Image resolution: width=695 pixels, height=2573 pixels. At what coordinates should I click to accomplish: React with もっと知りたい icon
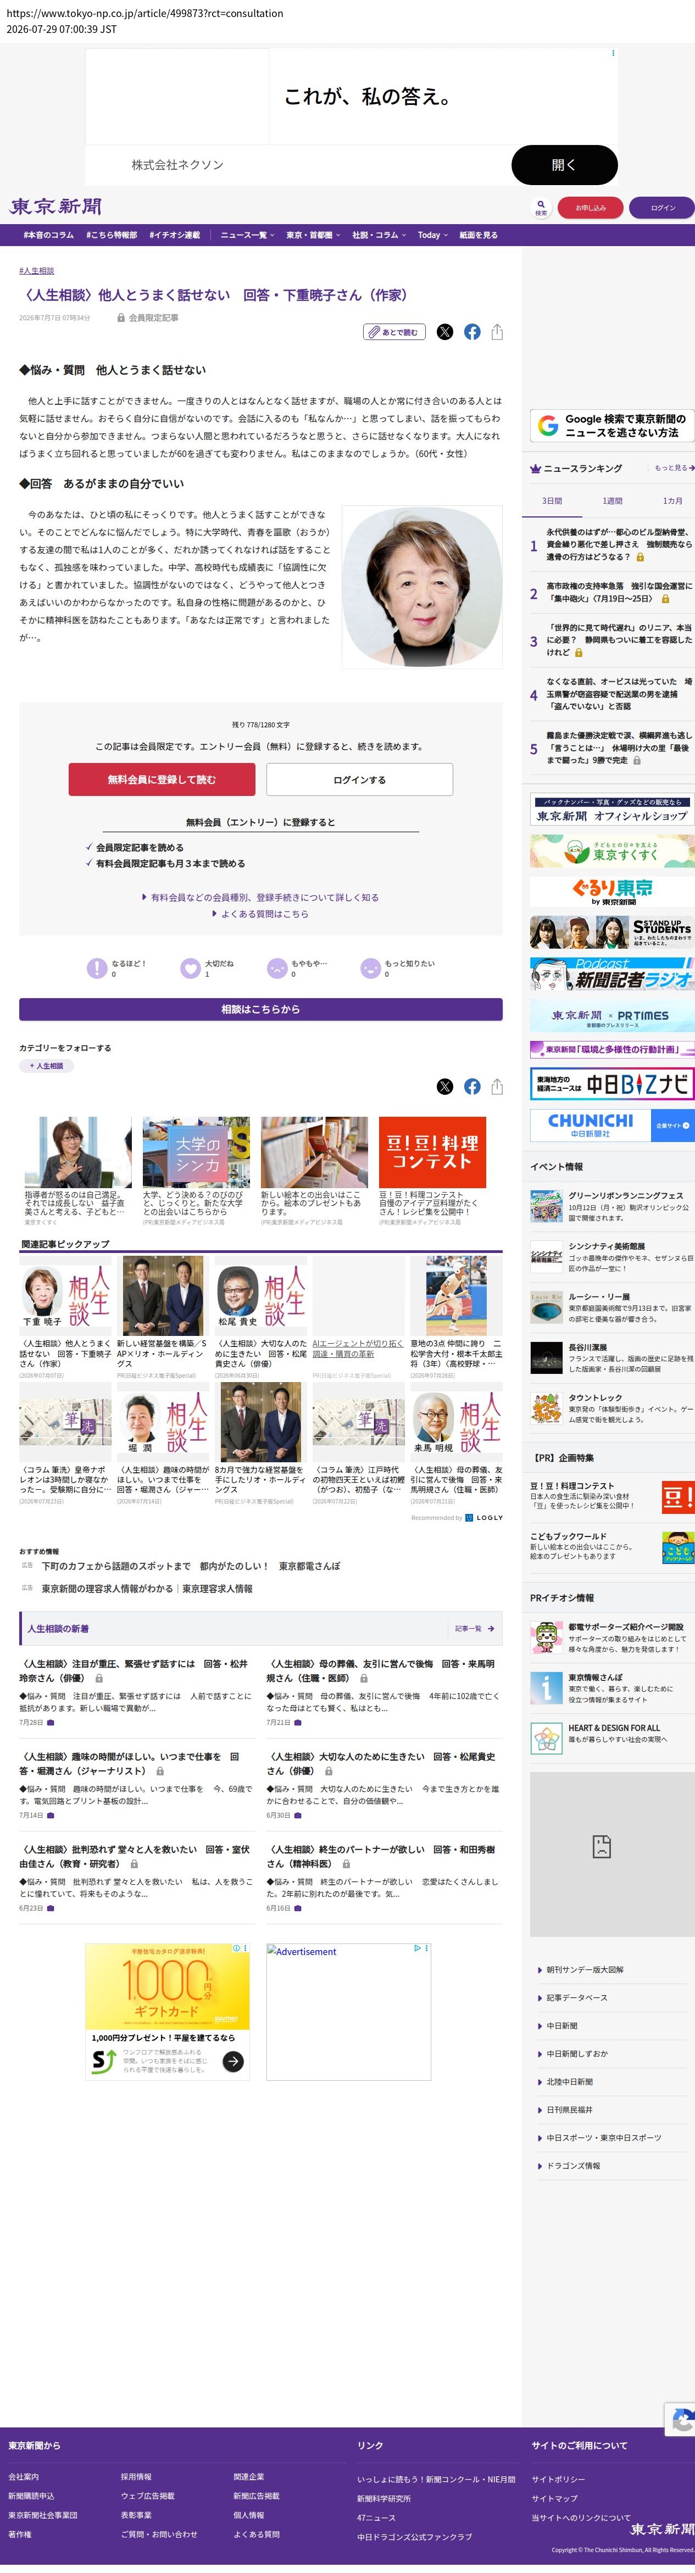(370, 968)
